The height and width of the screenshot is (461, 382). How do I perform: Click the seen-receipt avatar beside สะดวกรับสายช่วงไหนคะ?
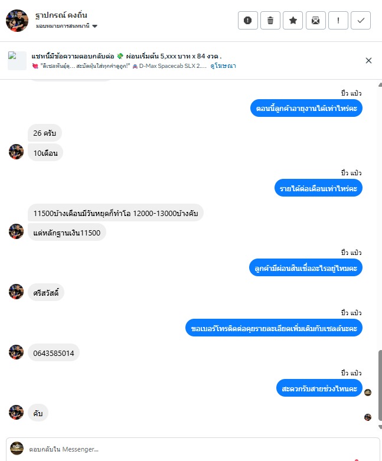pyautogui.click(x=368, y=393)
